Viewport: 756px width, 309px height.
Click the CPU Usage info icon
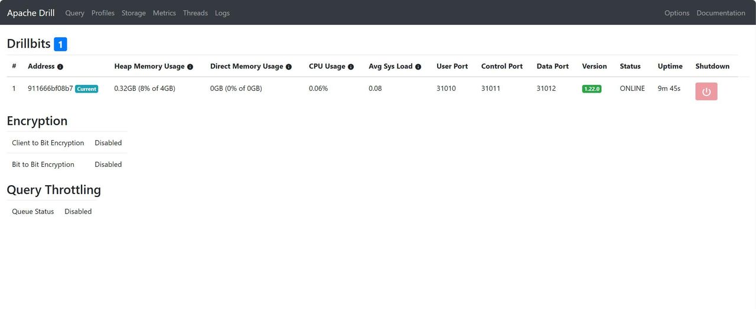point(351,67)
